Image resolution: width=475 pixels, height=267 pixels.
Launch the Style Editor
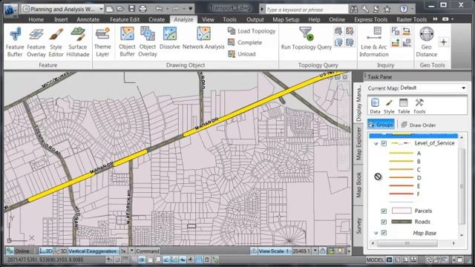56,42
